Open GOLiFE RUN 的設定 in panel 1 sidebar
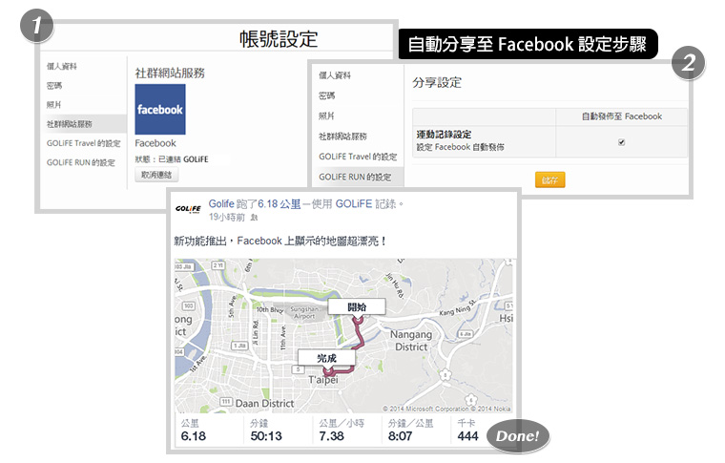Image resolution: width=725 pixels, height=463 pixels. 81,162
